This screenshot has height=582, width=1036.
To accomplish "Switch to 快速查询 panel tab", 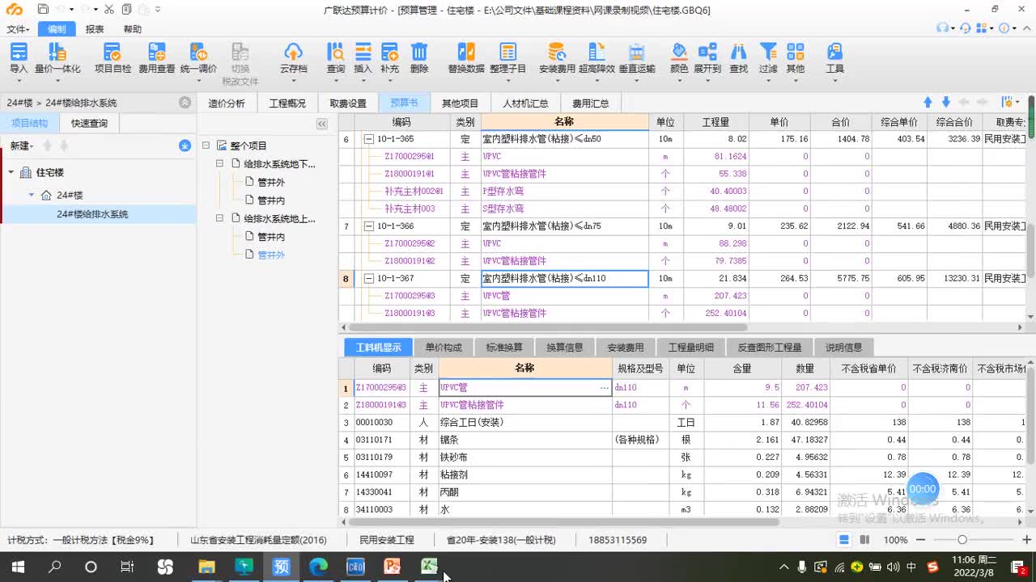I will click(x=89, y=124).
